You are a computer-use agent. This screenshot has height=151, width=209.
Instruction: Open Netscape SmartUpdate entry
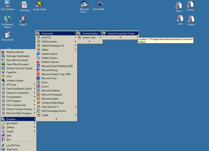(19, 56)
